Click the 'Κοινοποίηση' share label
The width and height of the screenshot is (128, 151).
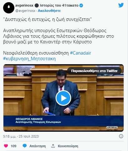pos(68,146)
